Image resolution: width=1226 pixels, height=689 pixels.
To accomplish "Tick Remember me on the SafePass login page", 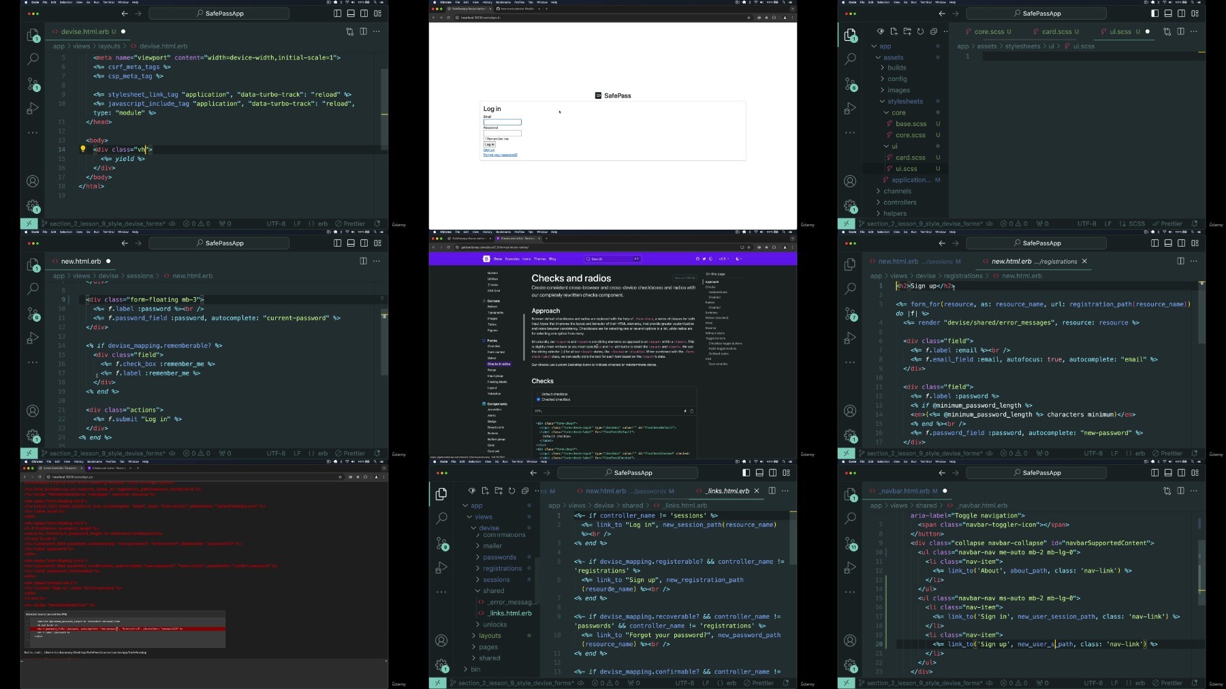I will pyautogui.click(x=485, y=138).
